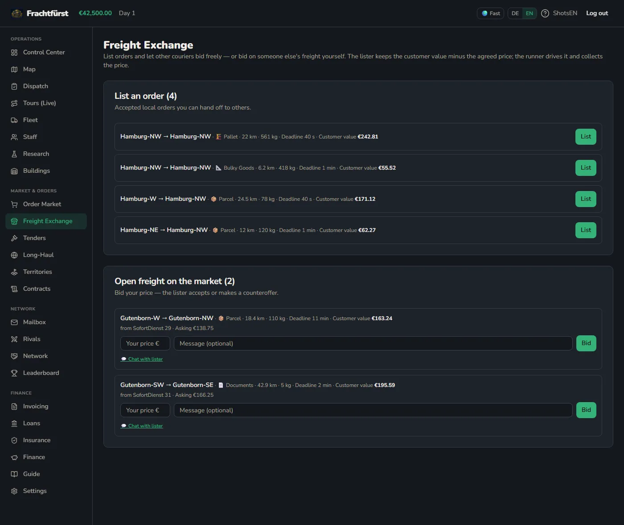Bid on Gutenborn-W parcel freight
Image resolution: width=624 pixels, height=525 pixels.
pyautogui.click(x=586, y=343)
